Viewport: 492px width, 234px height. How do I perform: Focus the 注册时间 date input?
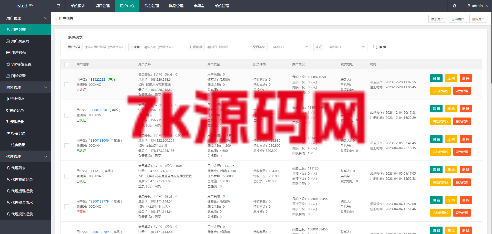tap(226, 47)
